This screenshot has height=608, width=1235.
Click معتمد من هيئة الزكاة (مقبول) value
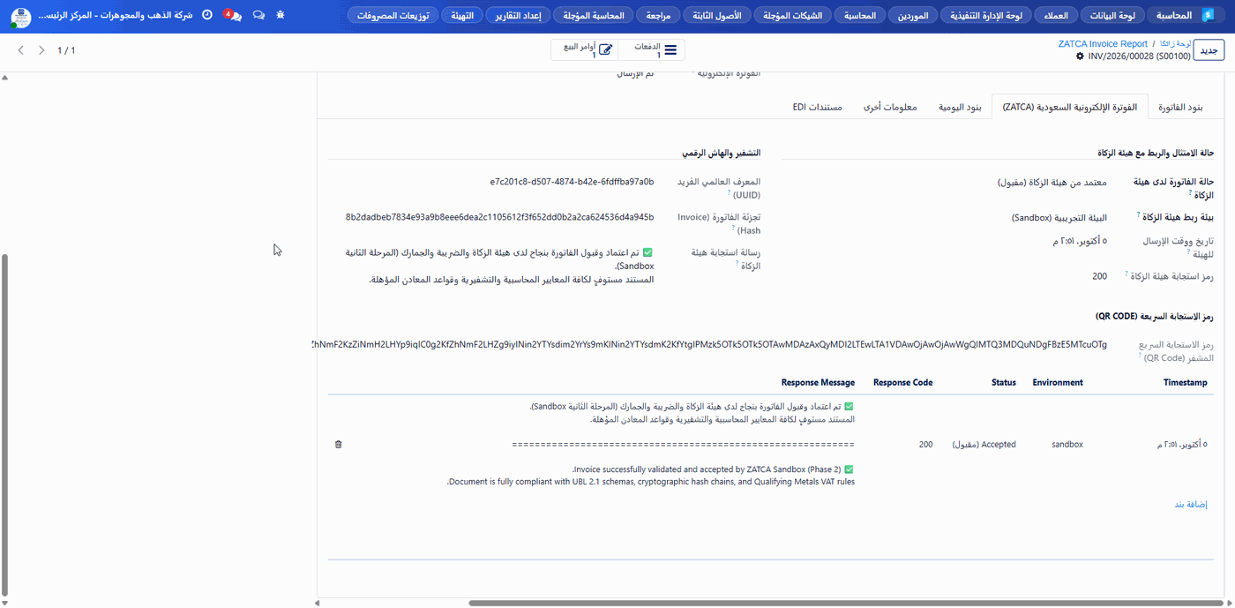(1052, 182)
